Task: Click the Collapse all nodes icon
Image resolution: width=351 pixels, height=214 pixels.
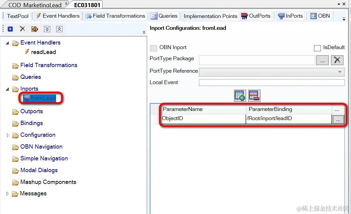Action: click(x=59, y=29)
